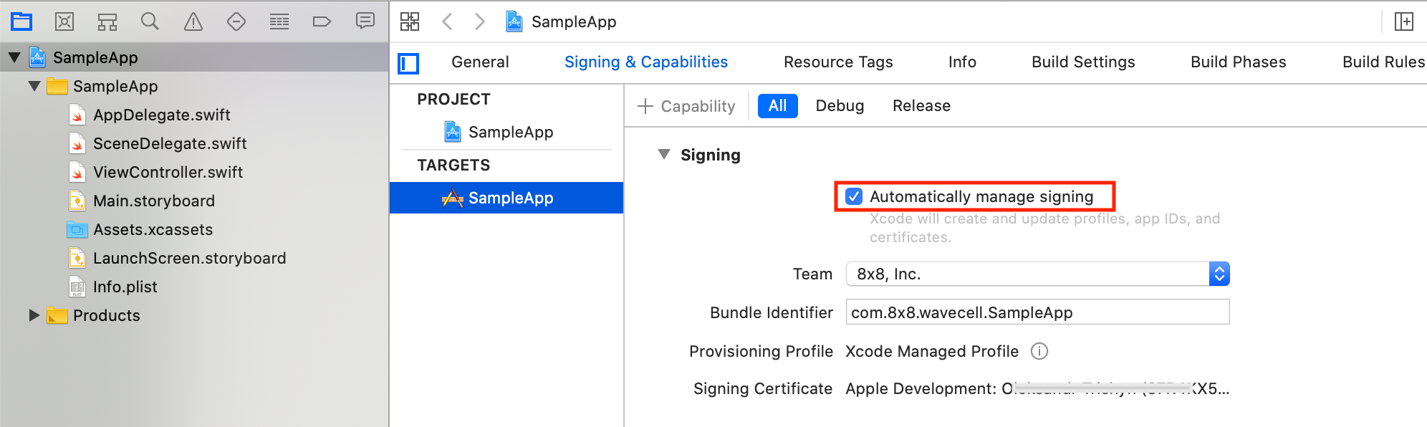Switch to the General tab
The height and width of the screenshot is (427, 1427).
click(480, 62)
